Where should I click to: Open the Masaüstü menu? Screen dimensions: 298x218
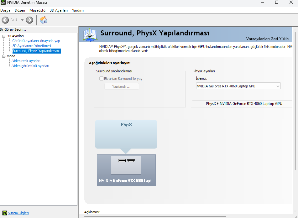tap(37, 10)
